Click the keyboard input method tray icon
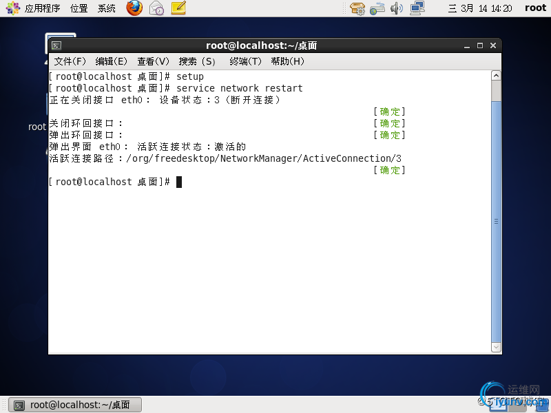Viewport: 551px width, 413px height. pyautogui.click(x=377, y=8)
